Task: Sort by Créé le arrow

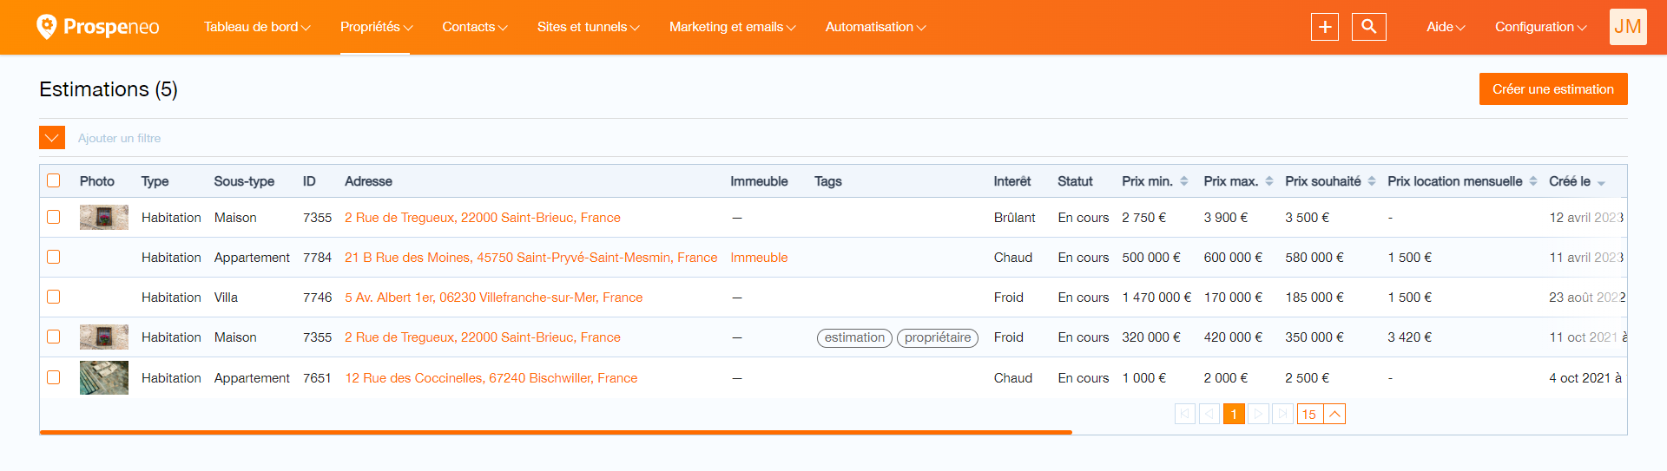Action: [x=1601, y=183]
